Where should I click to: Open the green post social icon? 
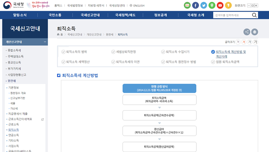coord(212,5)
